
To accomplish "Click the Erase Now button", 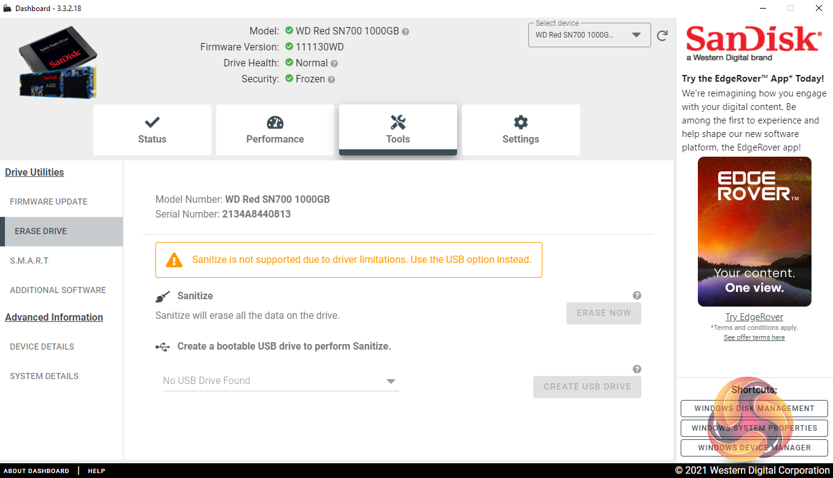I will click(604, 313).
